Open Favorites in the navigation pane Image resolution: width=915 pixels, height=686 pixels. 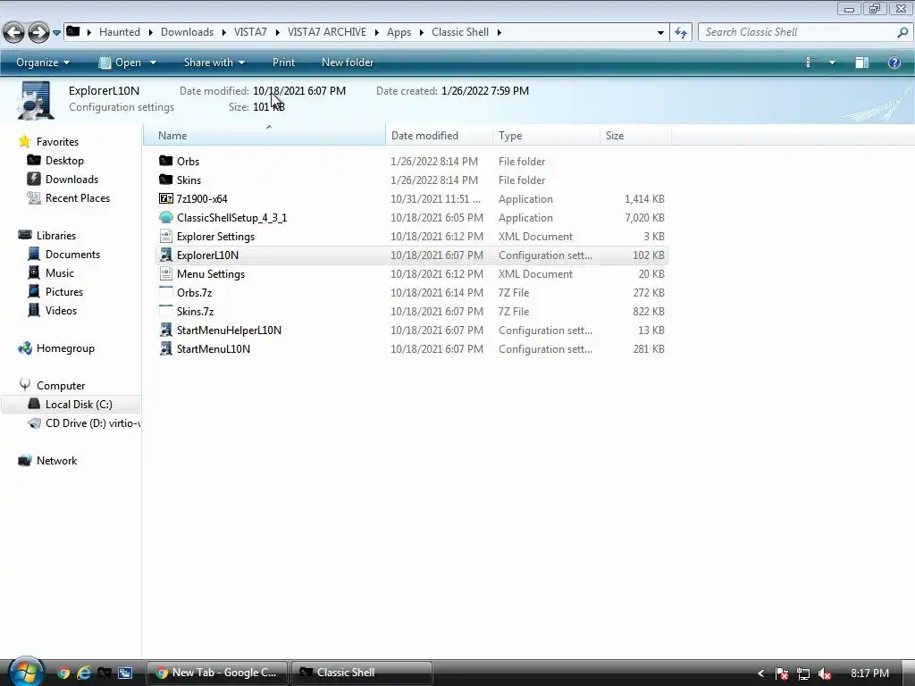57,142
